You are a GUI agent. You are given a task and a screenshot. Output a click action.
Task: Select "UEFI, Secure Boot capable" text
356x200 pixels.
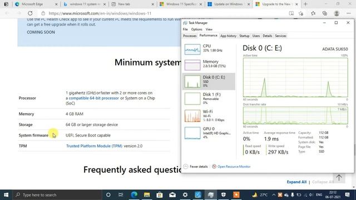[x=88, y=136]
